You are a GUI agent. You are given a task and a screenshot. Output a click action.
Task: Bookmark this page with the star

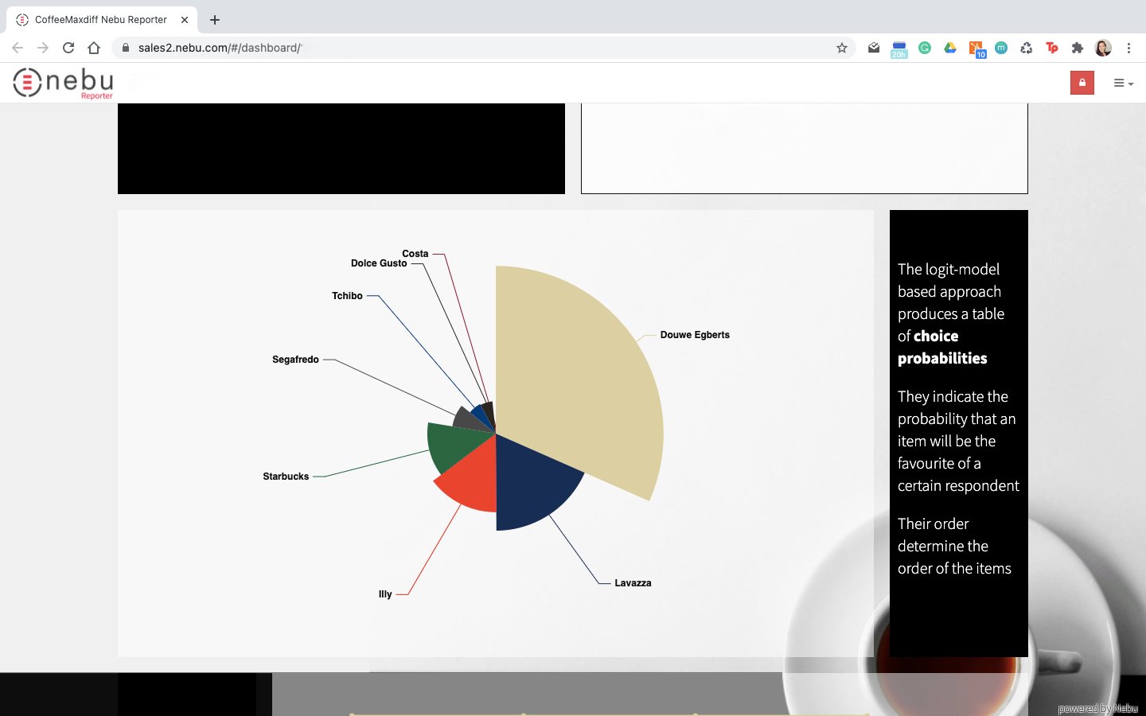842,48
